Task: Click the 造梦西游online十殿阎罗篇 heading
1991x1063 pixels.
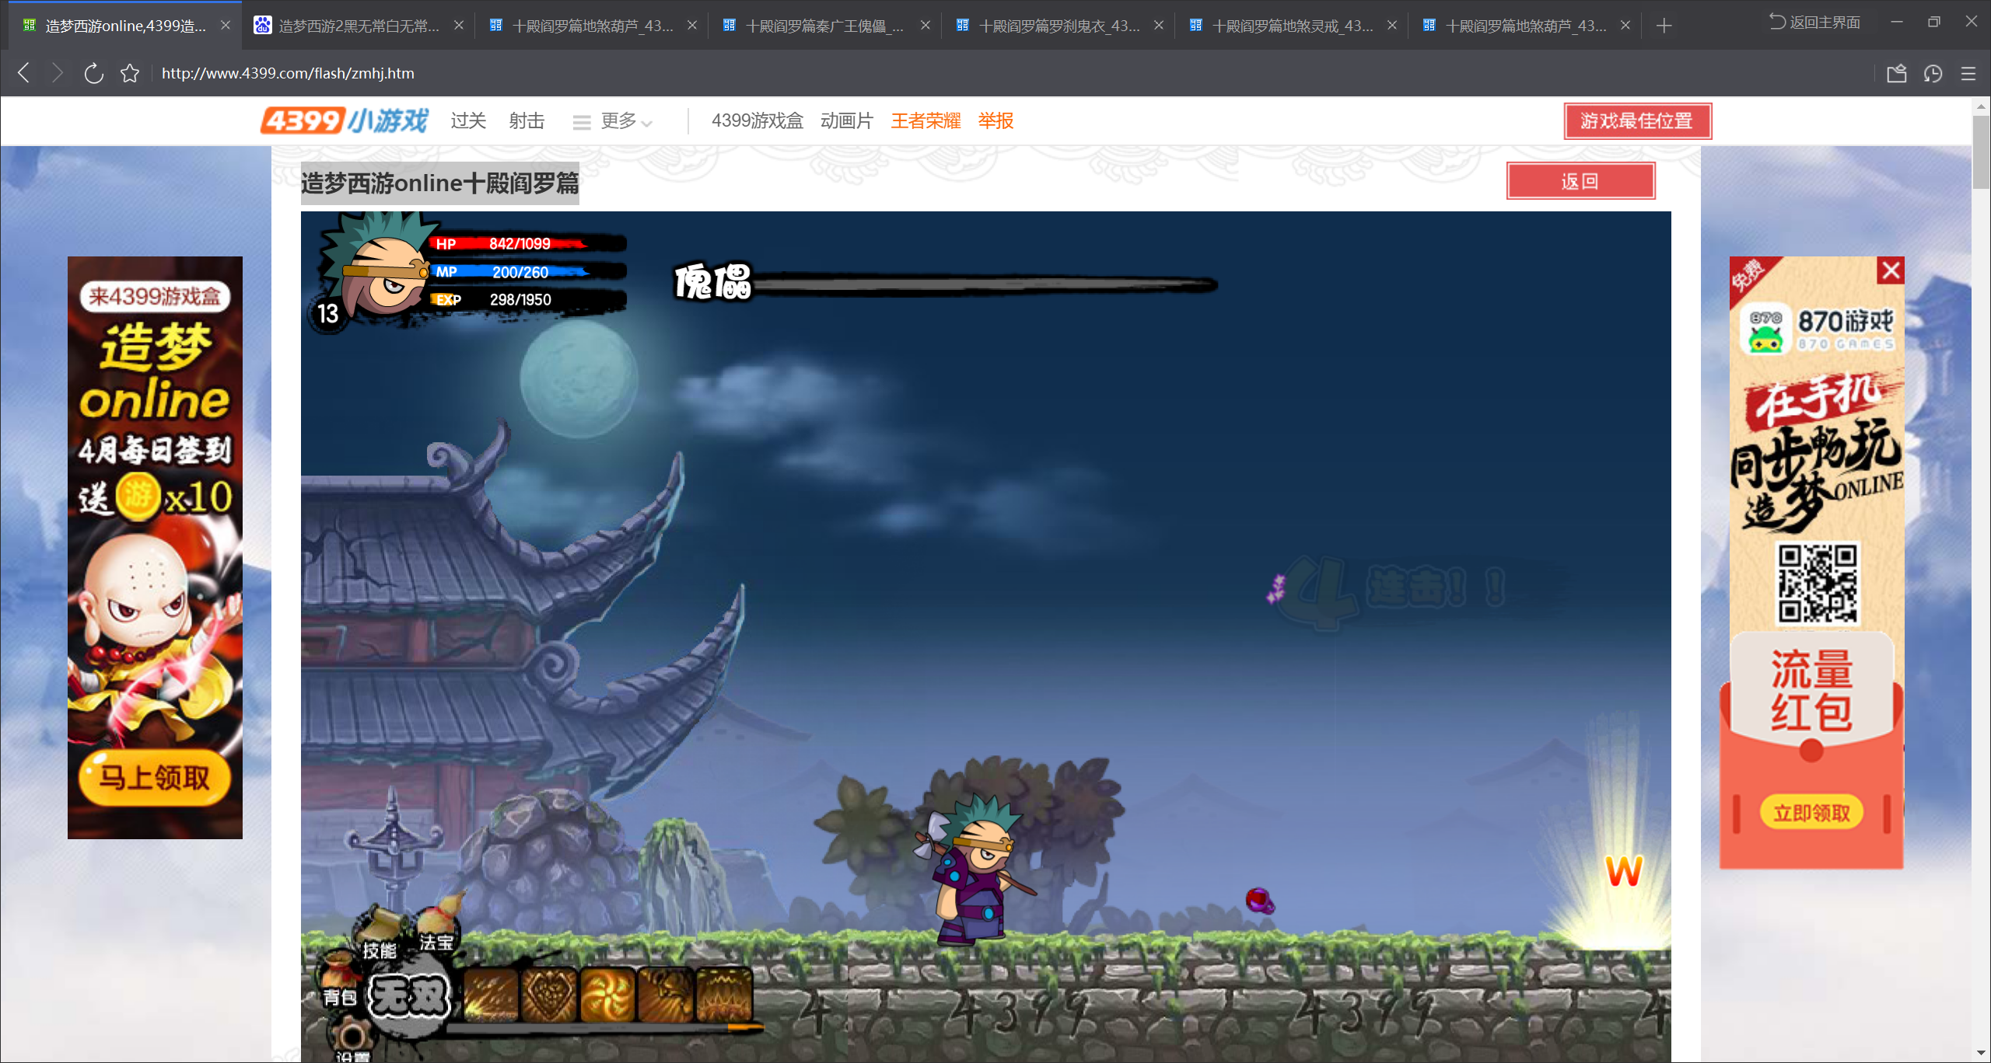Action: click(x=440, y=183)
